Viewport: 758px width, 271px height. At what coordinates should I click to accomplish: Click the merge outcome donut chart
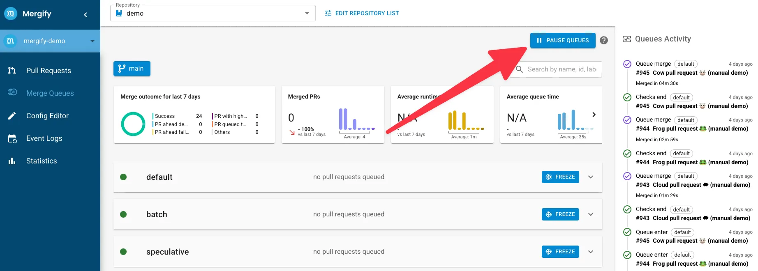tap(133, 124)
